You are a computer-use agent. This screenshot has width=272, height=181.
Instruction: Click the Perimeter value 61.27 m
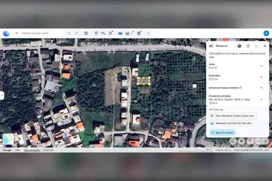point(213,79)
